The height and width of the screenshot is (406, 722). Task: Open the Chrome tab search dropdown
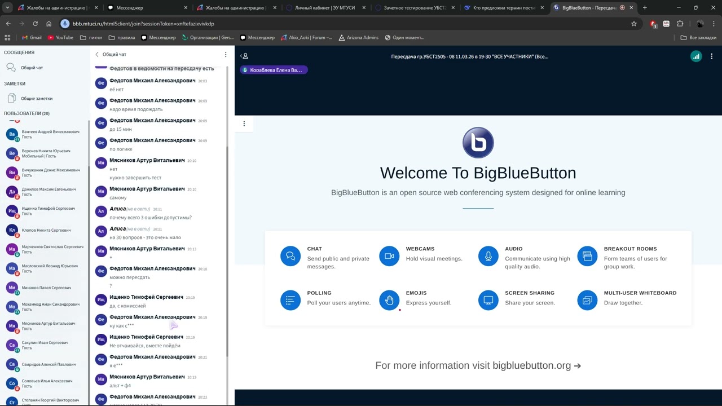[8, 8]
